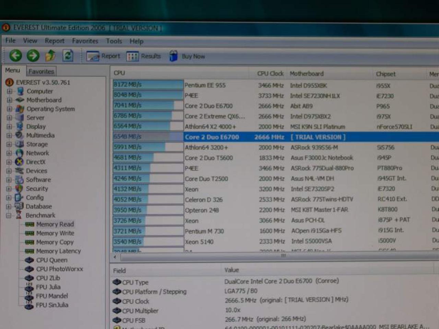The width and height of the screenshot is (439, 329).
Task: Expand the Operating System tree node
Action: 10,109
